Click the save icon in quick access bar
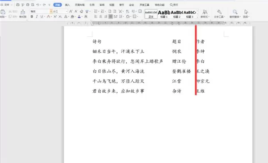The height and width of the screenshot is (163, 268). coord(17,5)
